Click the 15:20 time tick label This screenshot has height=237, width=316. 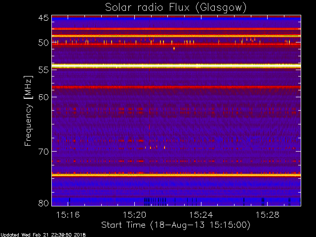tap(134, 215)
